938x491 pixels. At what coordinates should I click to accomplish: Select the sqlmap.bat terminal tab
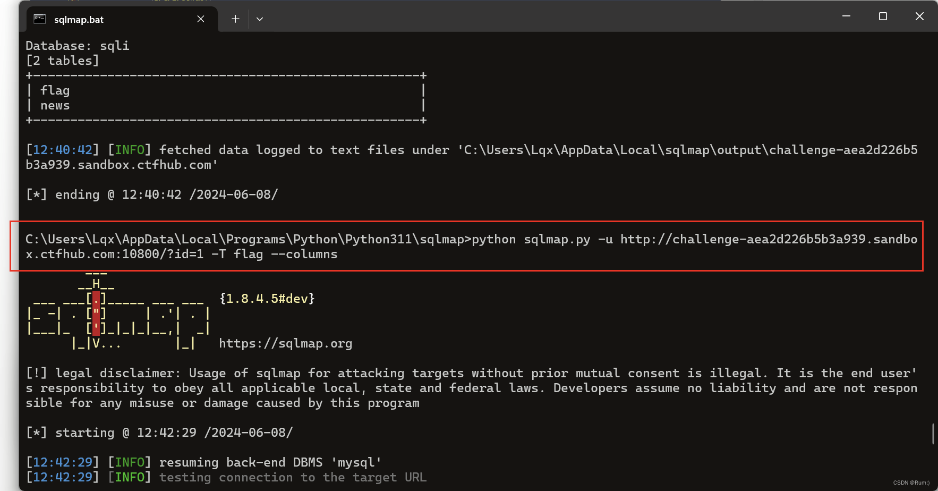point(122,19)
